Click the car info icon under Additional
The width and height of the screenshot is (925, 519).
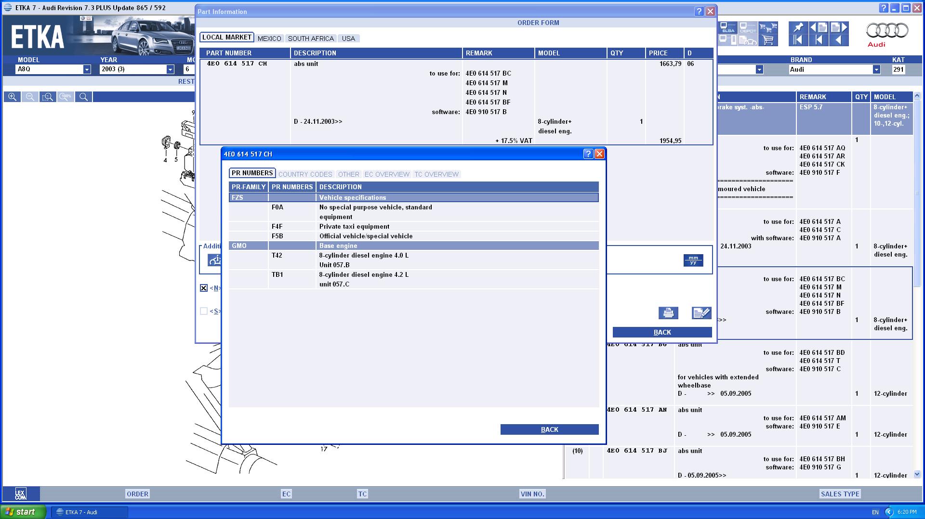(214, 260)
